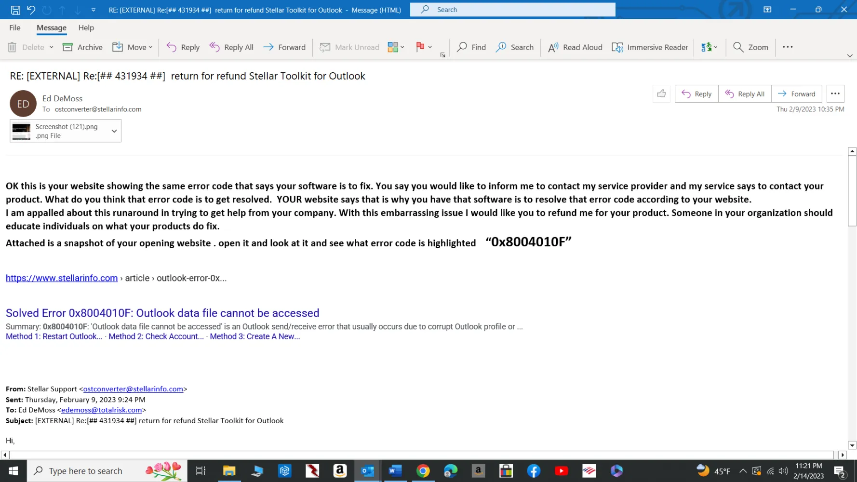
Task: Forward the message from the ribbon
Action: click(284, 47)
